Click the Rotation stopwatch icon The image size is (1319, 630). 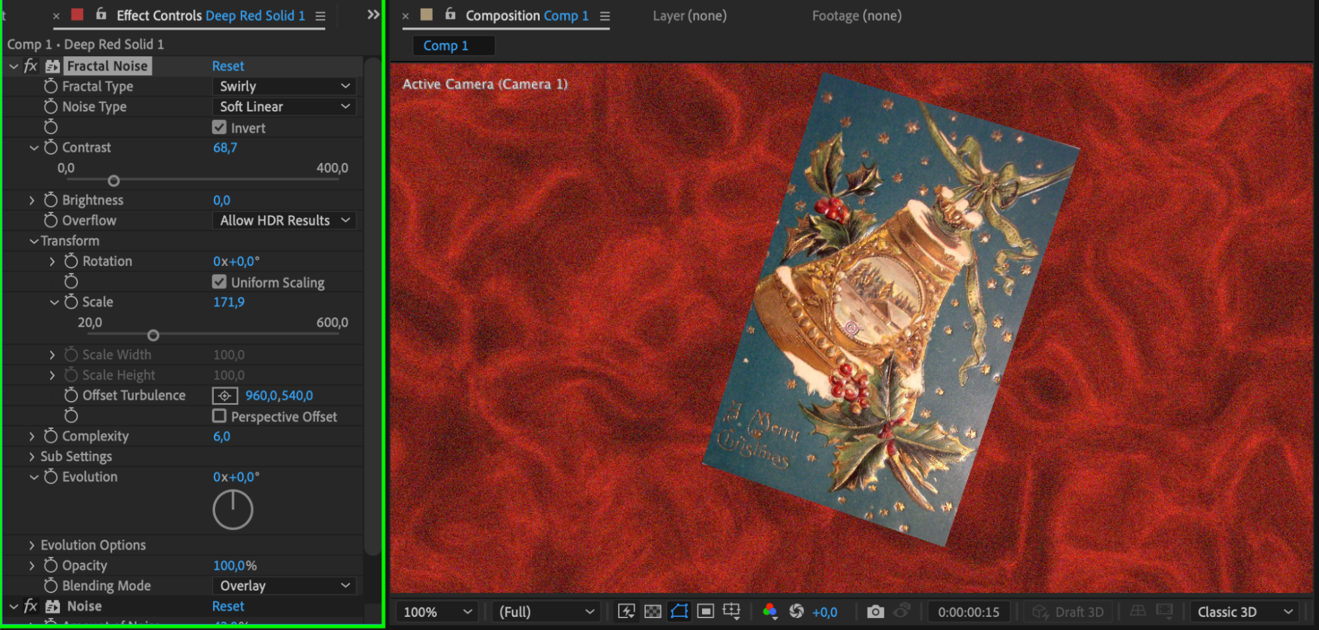(71, 261)
